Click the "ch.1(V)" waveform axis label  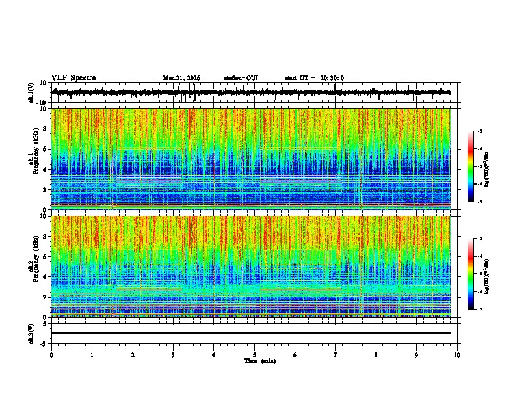click(31, 92)
